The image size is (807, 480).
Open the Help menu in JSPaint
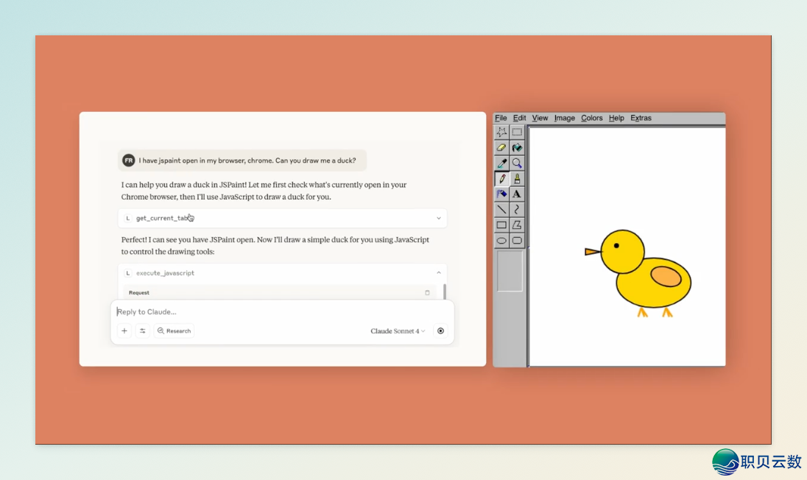tap(616, 118)
